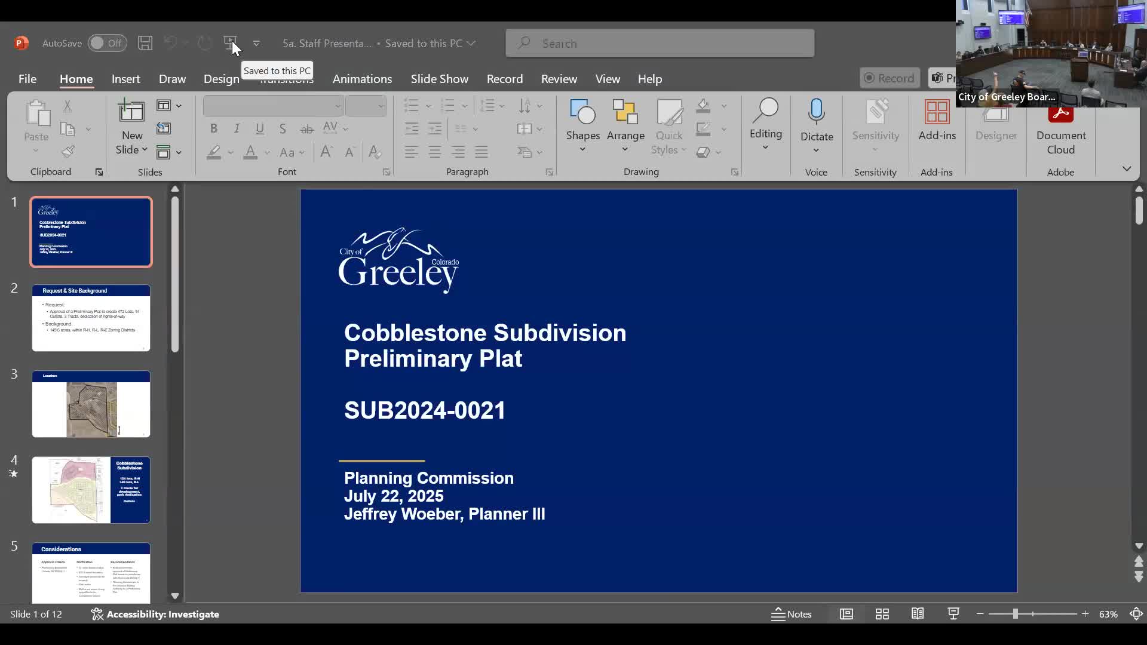
Task: Apply strikethrough formatting
Action: coord(306,128)
